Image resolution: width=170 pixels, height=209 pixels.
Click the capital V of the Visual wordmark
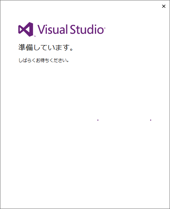pyautogui.click(x=41, y=29)
